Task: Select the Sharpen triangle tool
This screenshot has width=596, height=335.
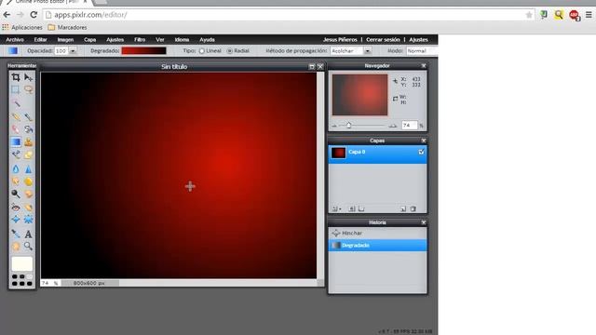Action: (x=29, y=169)
